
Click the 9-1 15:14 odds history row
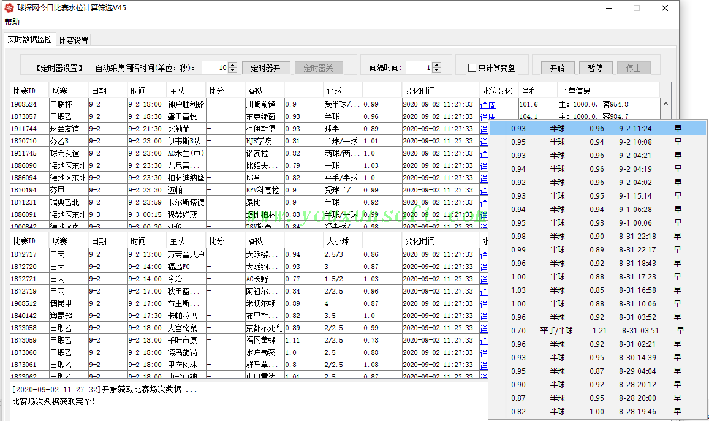(597, 196)
